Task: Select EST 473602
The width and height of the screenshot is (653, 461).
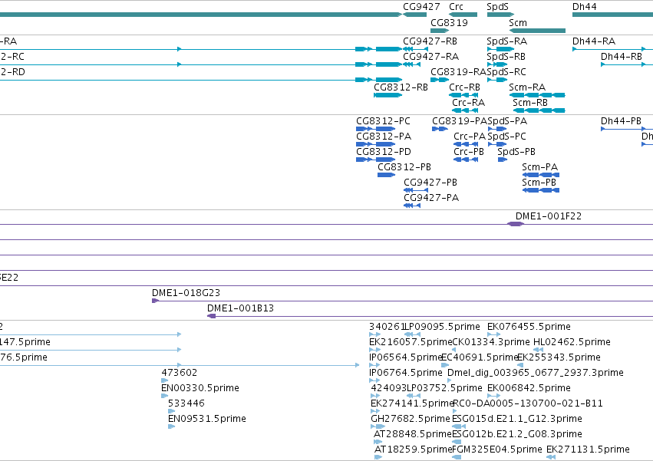Action: point(179,373)
